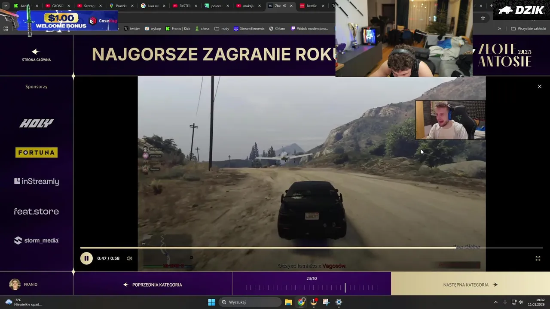550x309 pixels.
Task: Show hidden system tray icons
Action: pos(495,302)
